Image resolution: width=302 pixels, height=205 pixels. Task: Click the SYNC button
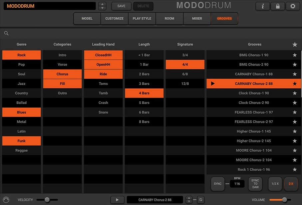click(218, 184)
